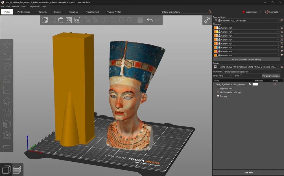Hide the bust object with the eye icon
This screenshot has width=284, height=176.
pos(250,84)
